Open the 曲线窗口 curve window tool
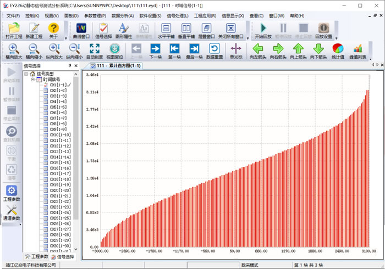The image size is (385, 269). coord(81,30)
